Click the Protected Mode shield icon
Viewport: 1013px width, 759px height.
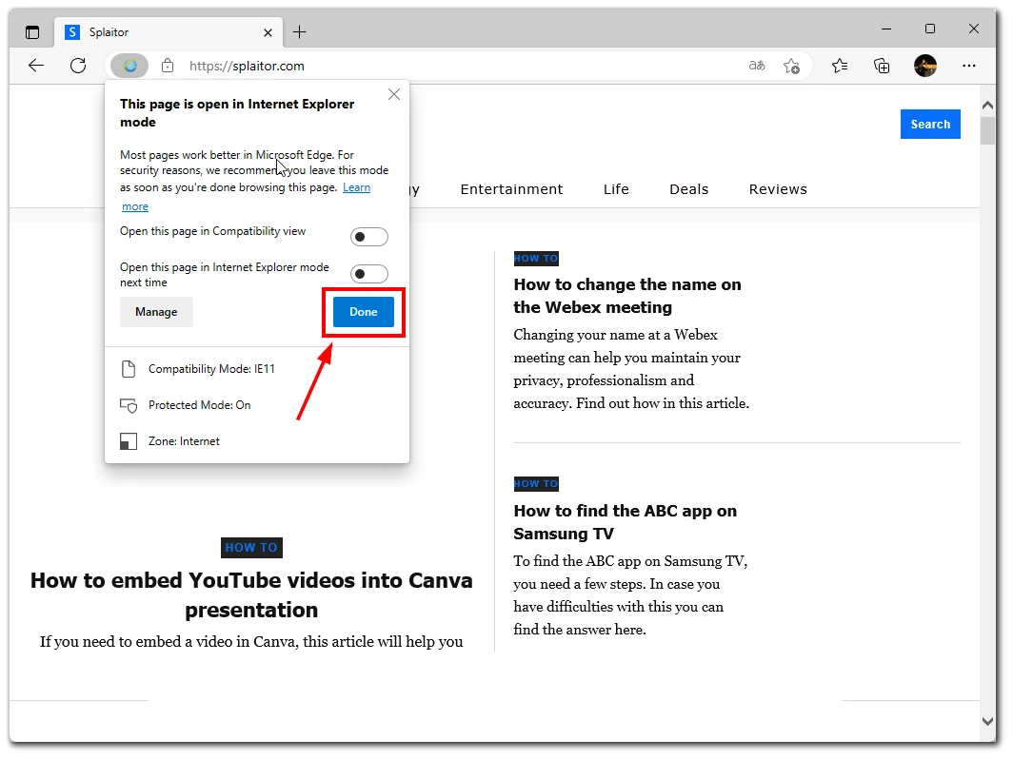129,405
